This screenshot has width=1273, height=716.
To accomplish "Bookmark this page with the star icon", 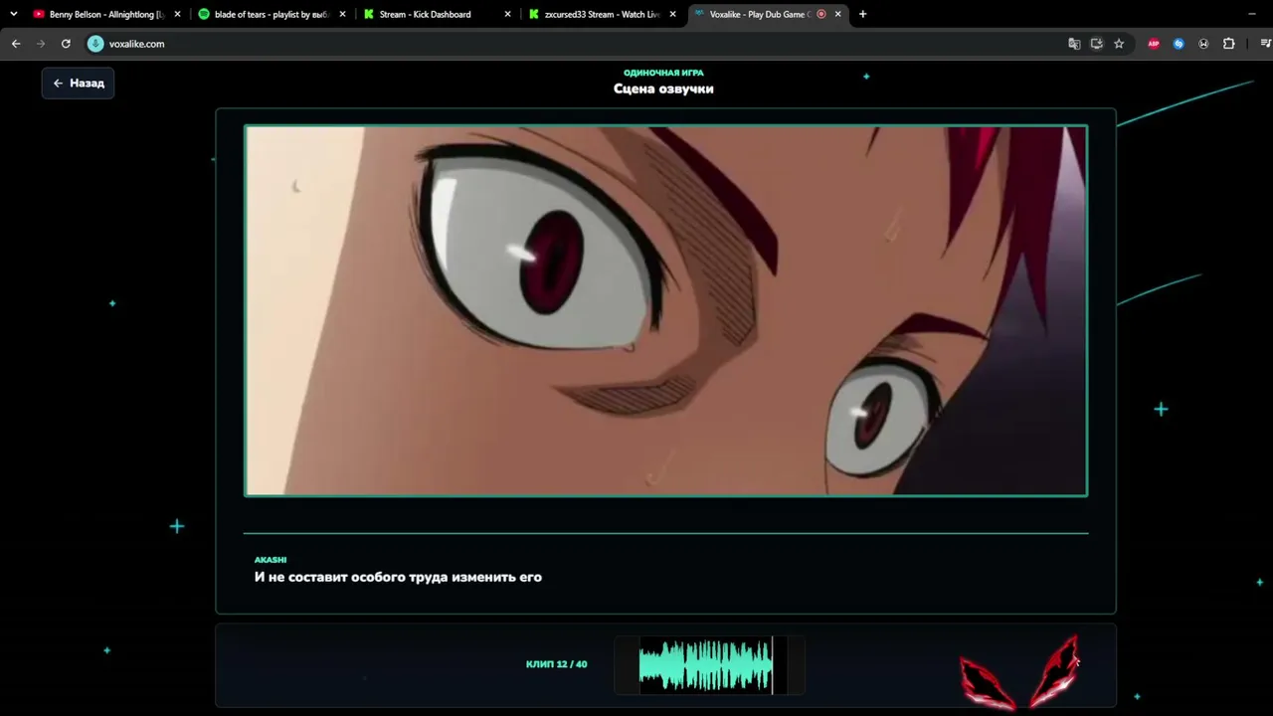I will tap(1119, 44).
